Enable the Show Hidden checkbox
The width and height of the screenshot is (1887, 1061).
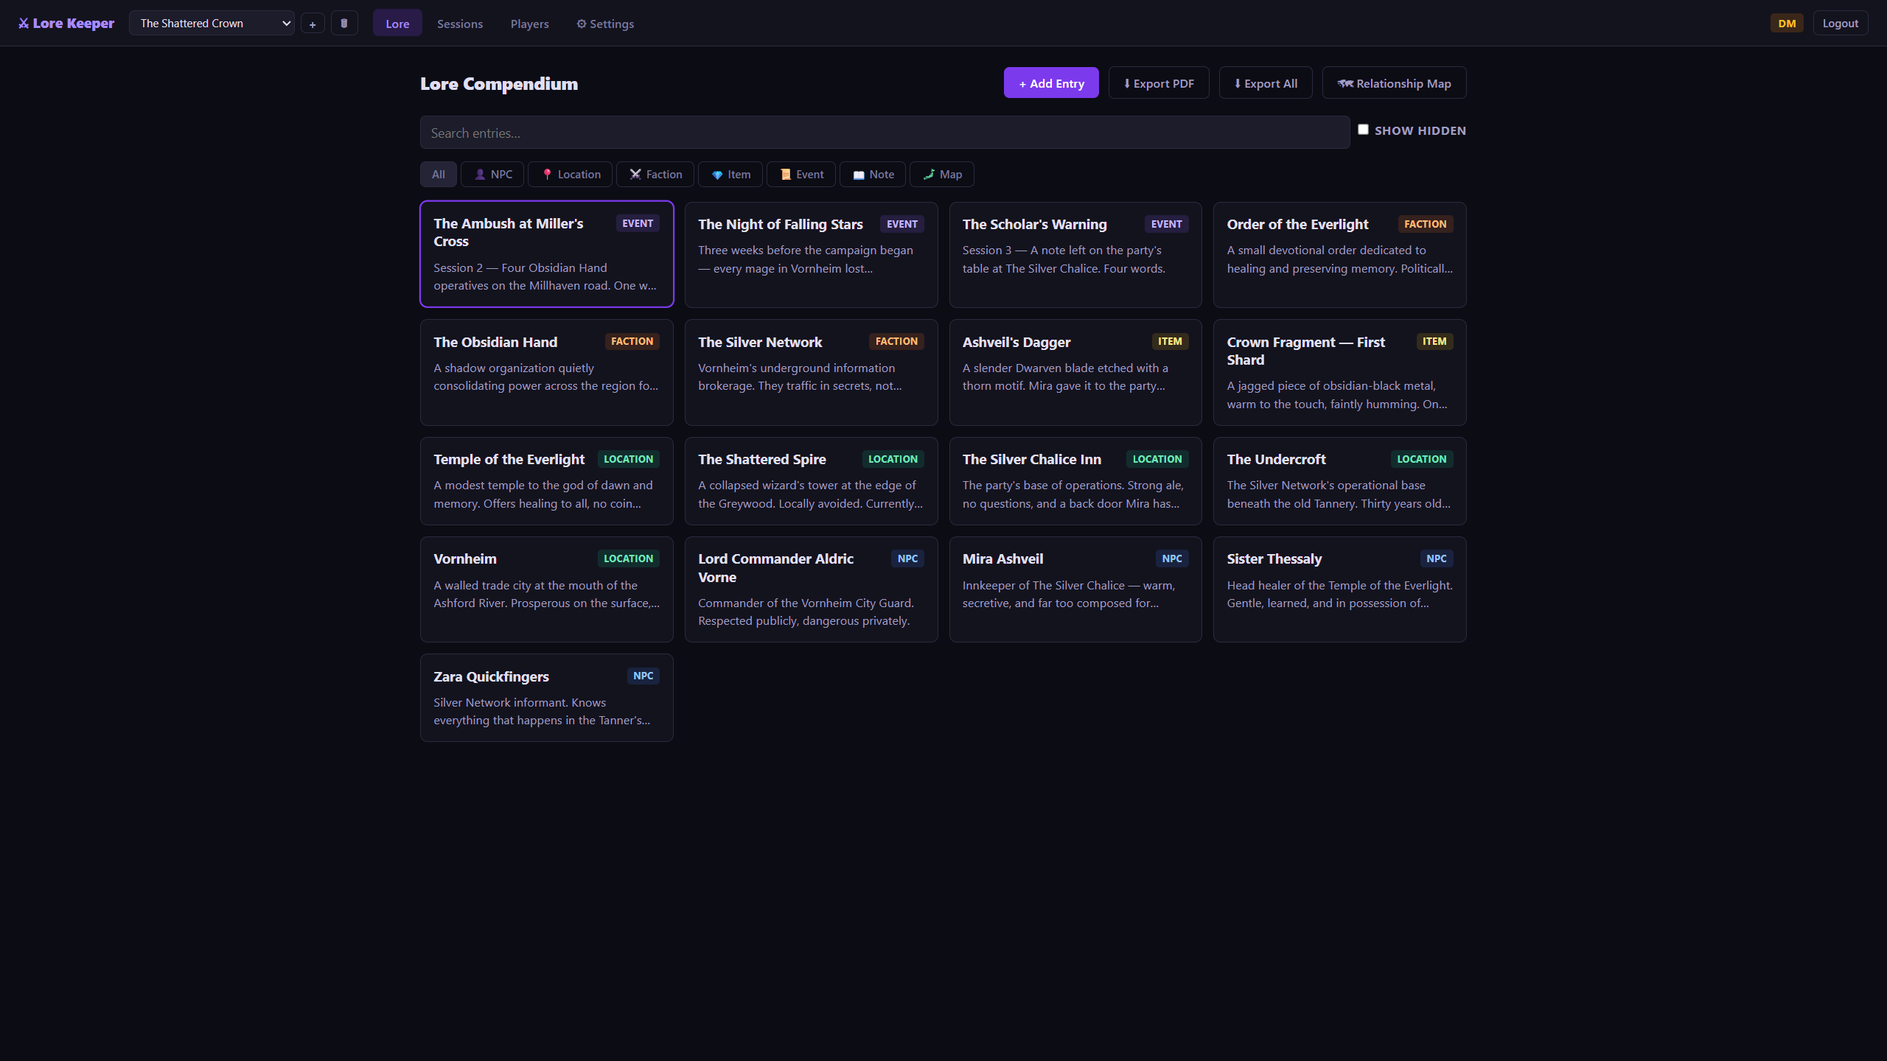[1363, 130]
